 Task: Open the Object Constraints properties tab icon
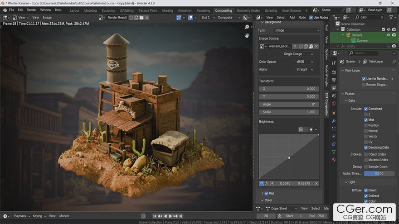click(334, 144)
